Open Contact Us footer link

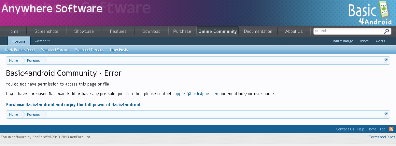[x=345, y=129]
